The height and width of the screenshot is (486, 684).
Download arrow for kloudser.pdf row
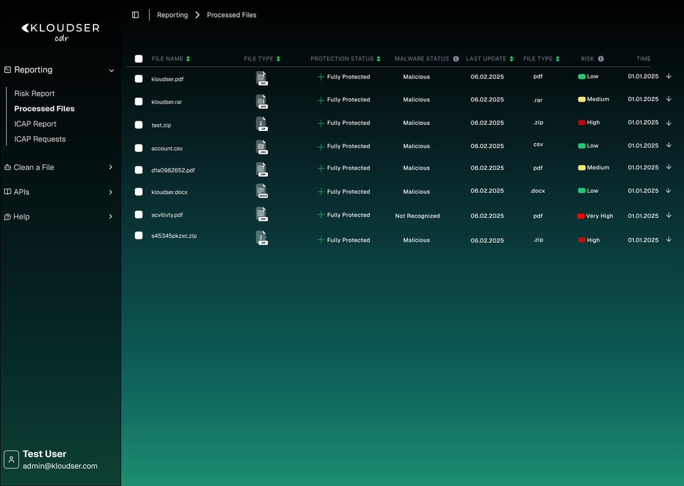coord(669,76)
